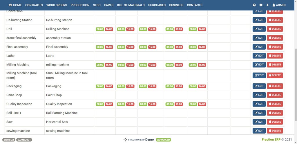Delete the drone final assembly row

point(275,38)
